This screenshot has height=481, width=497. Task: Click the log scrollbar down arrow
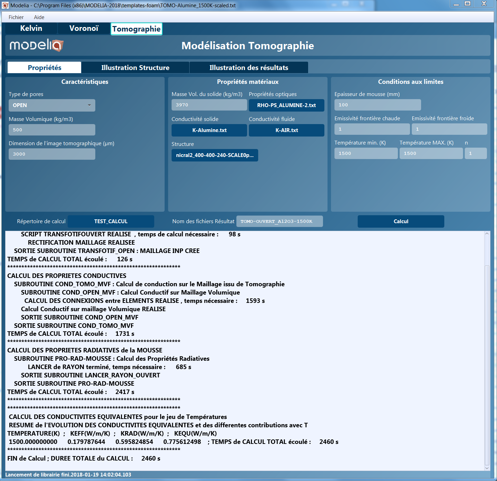coord(487,468)
